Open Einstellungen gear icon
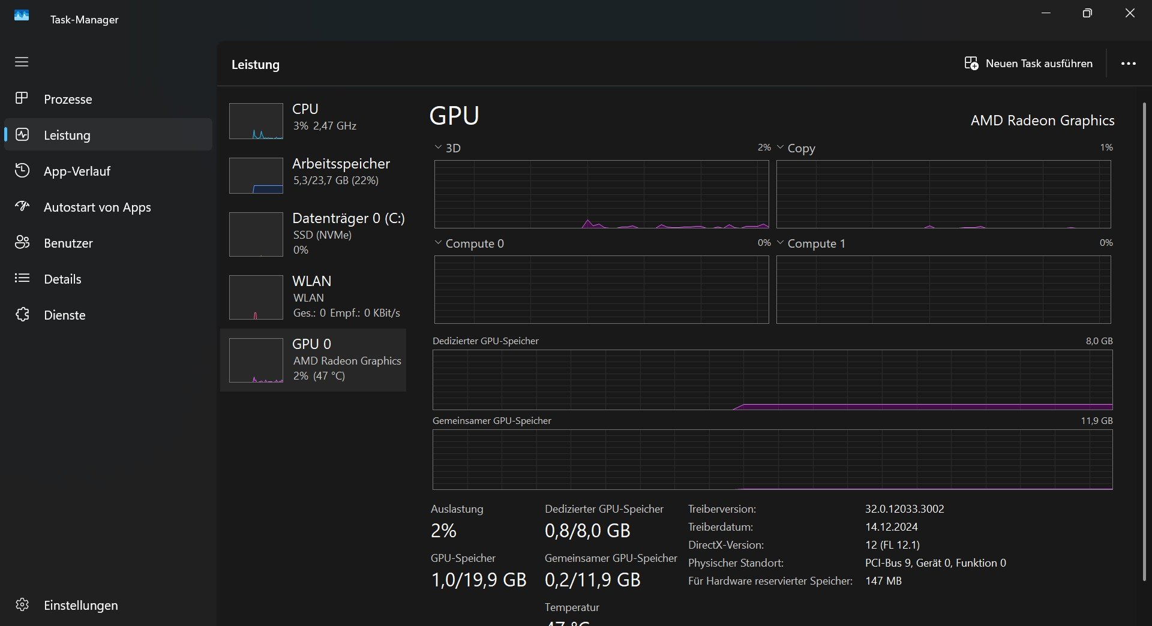 [22, 604]
